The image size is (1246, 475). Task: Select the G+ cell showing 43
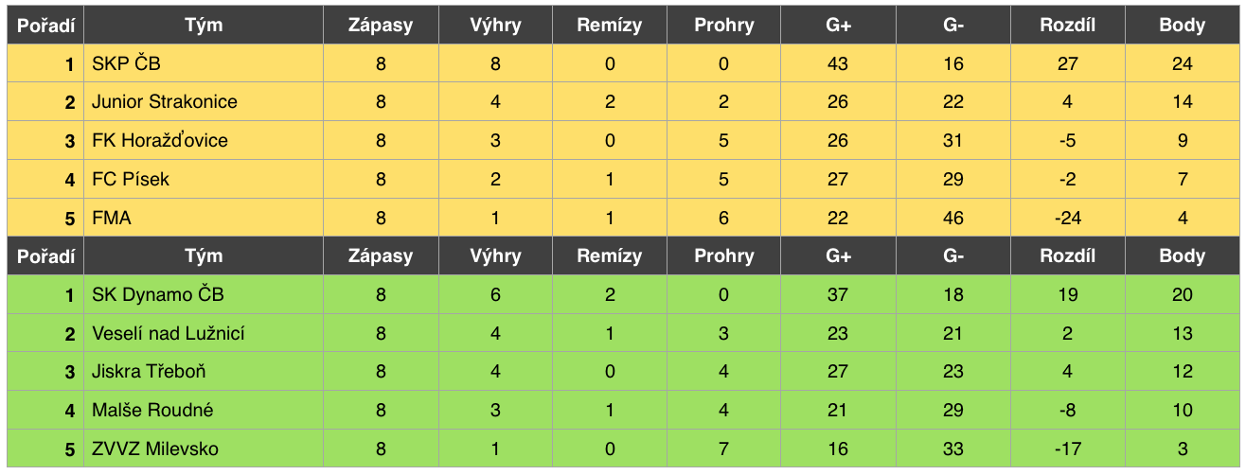(x=838, y=64)
